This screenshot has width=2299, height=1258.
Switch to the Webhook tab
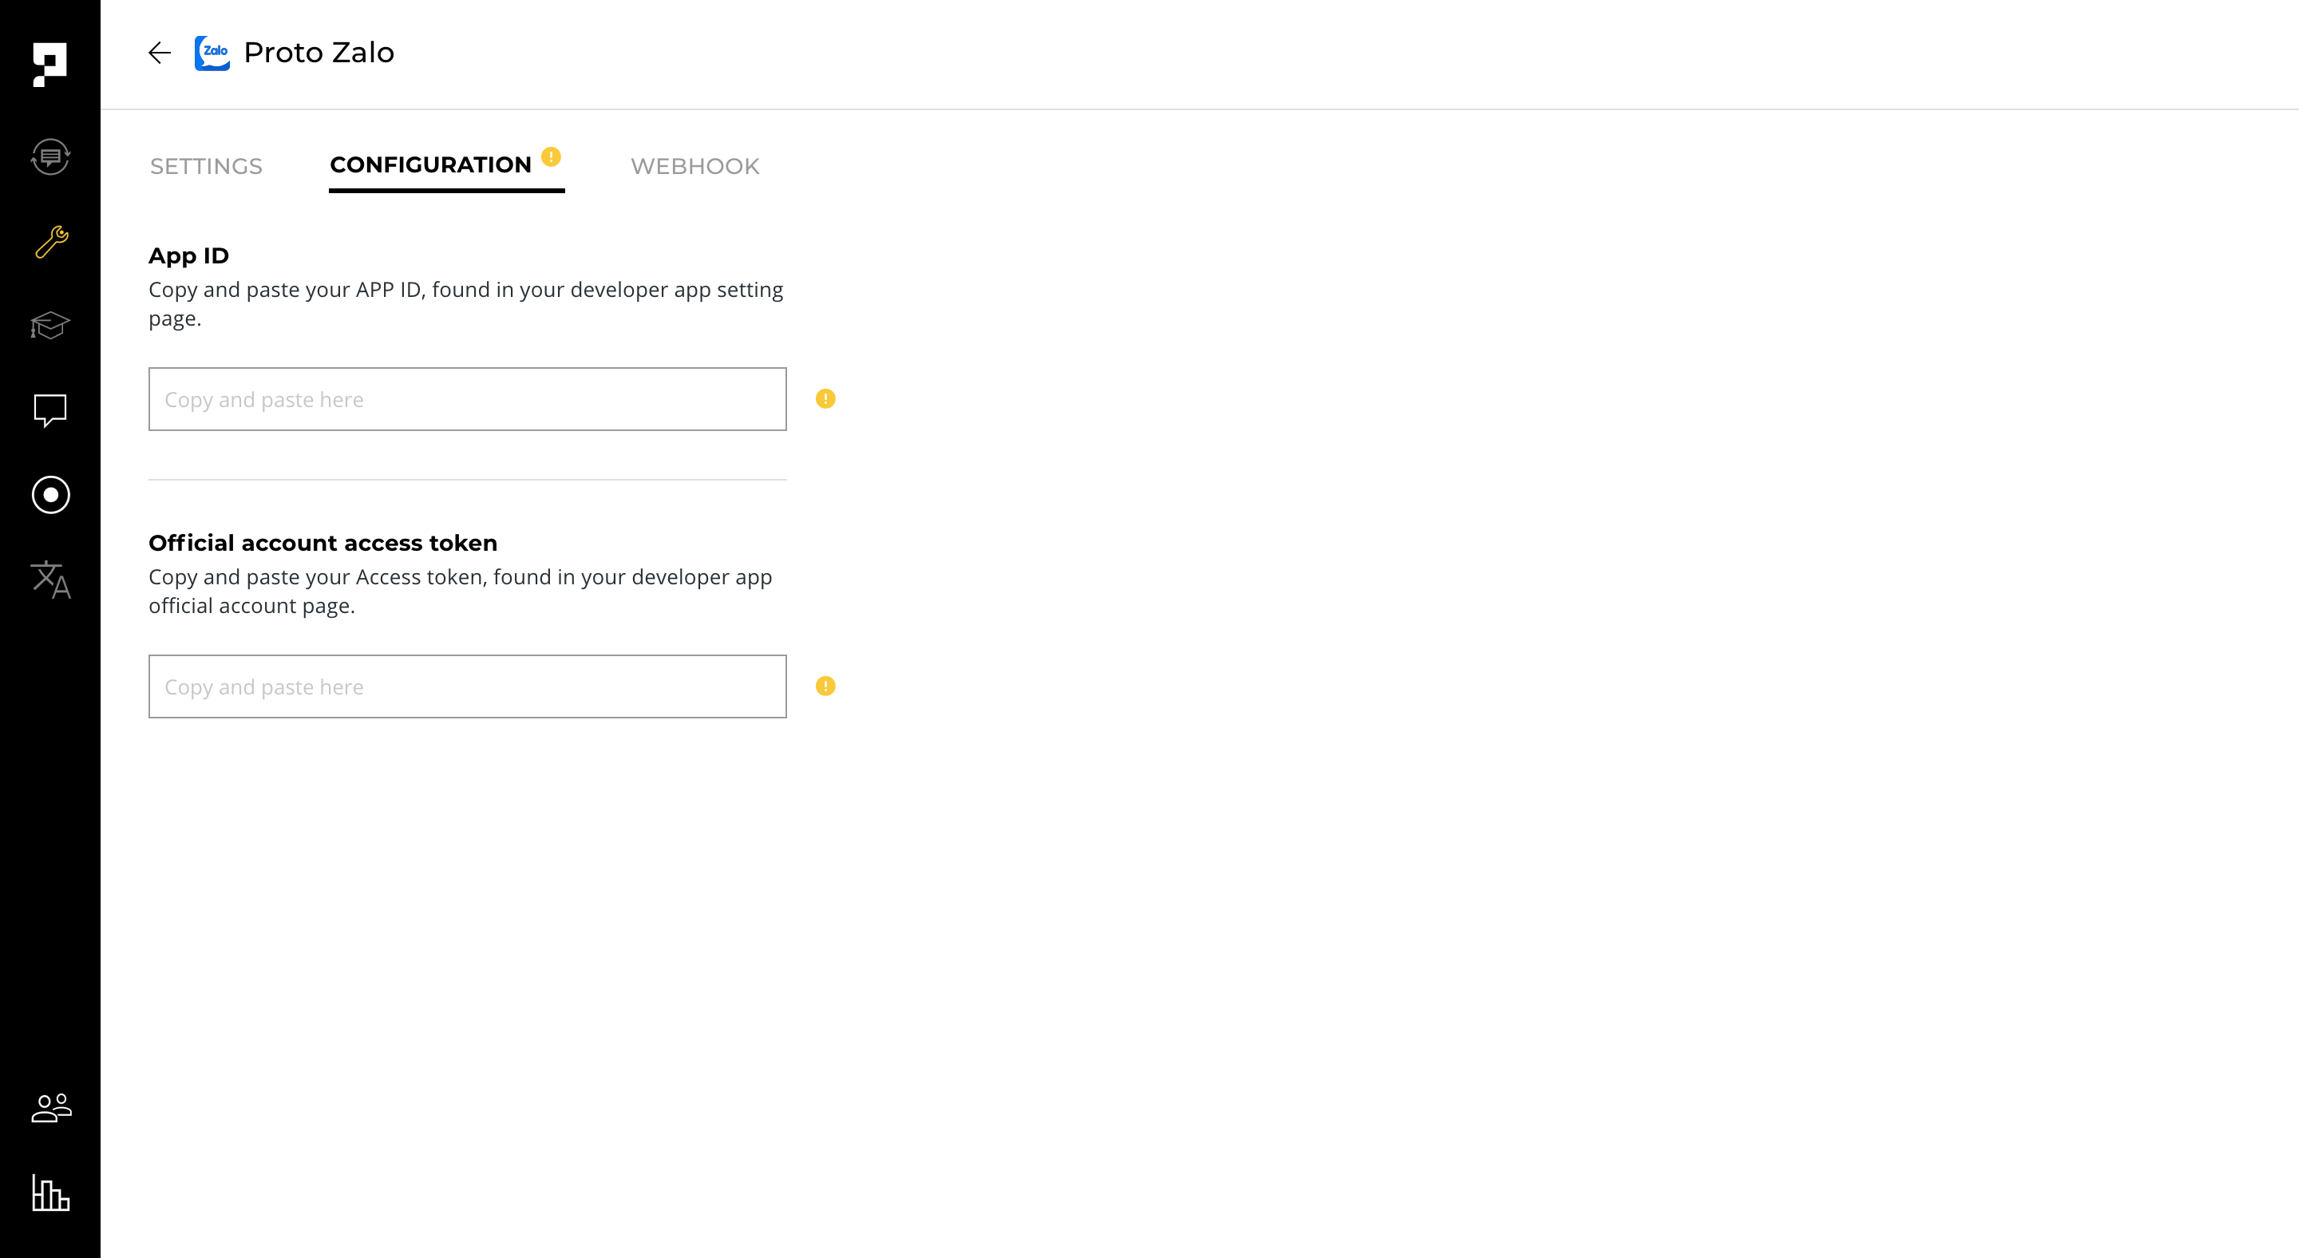[x=695, y=166]
